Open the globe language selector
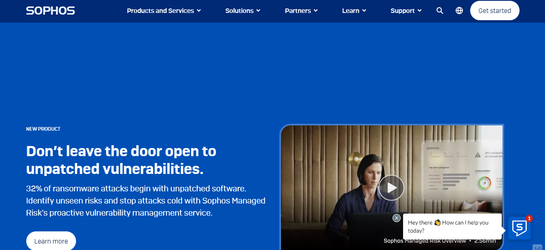The width and height of the screenshot is (545, 250). pos(459,11)
